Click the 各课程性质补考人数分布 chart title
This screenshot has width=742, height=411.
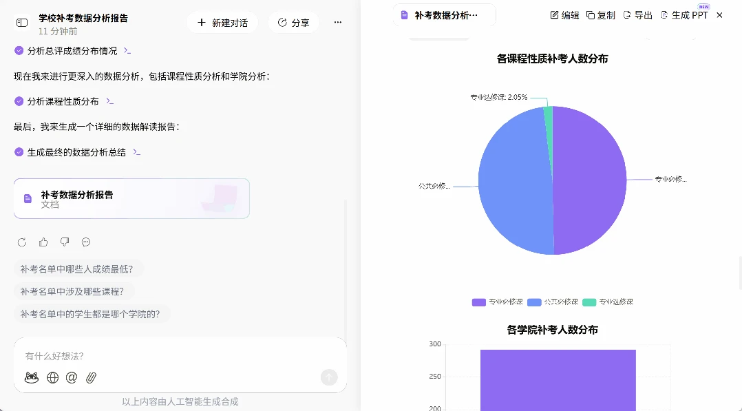(552, 59)
